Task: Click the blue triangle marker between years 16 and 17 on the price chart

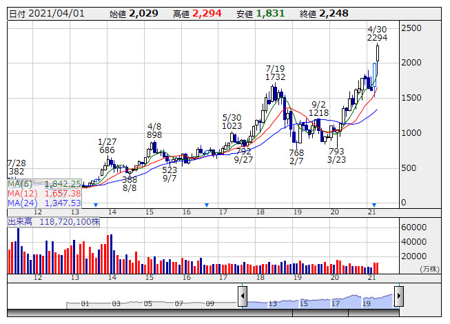Action: [x=206, y=205]
